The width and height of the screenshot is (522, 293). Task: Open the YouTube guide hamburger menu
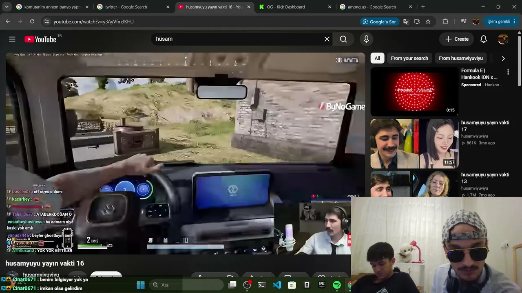coord(12,39)
